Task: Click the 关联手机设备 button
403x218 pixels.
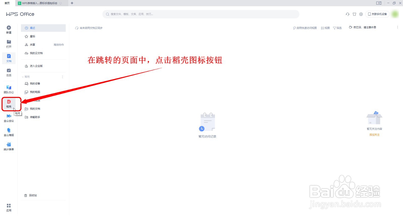Action: 377,14
